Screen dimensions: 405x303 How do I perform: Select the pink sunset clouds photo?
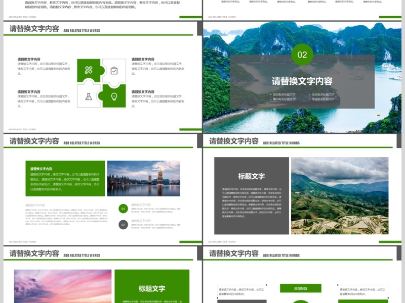coord(63,286)
